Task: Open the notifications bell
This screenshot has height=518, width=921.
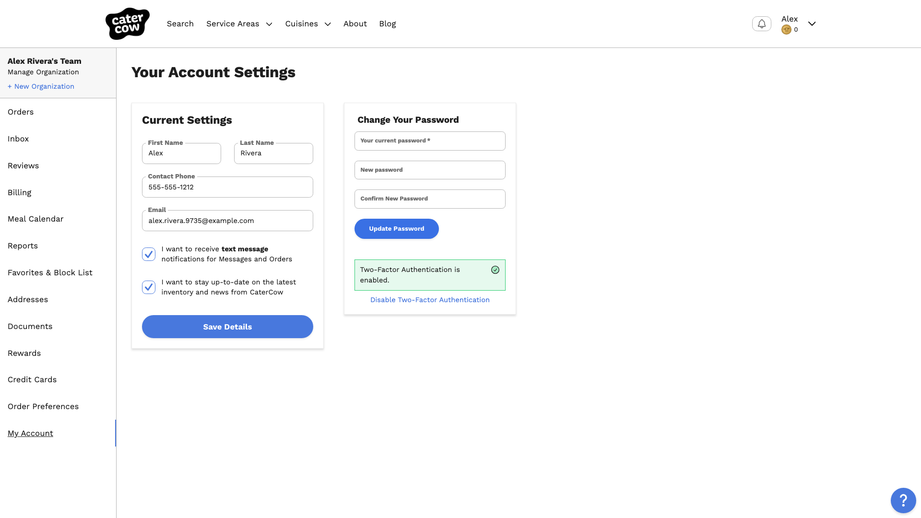Action: point(761,24)
